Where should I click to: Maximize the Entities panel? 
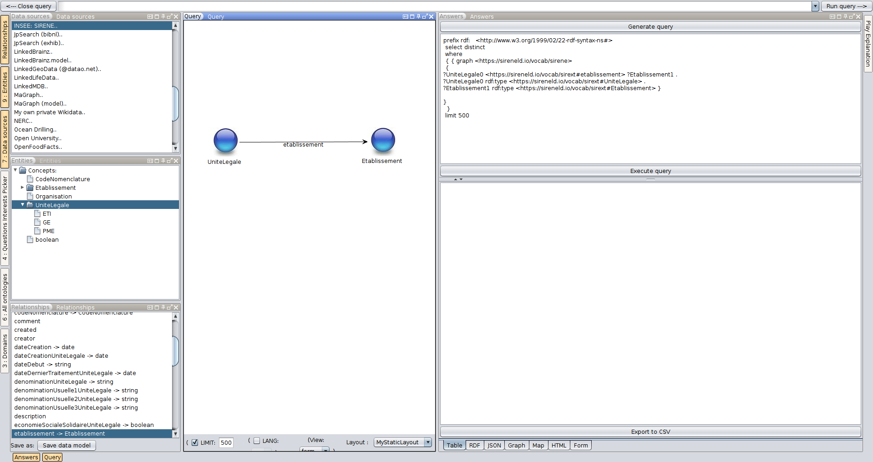click(157, 161)
